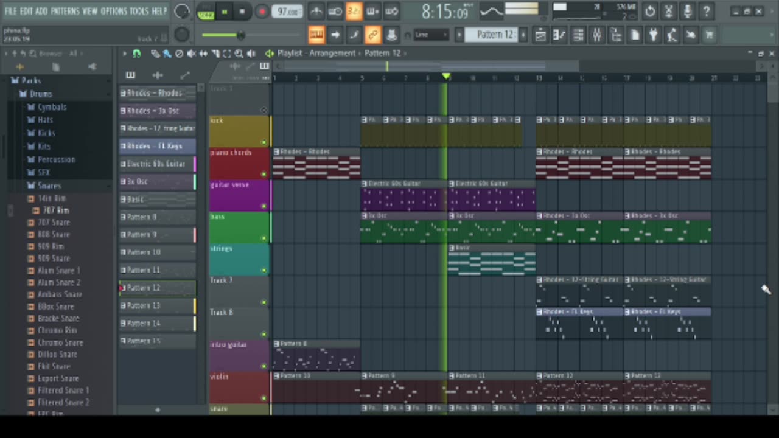This screenshot has height=438, width=779.
Task: Select the Draw pencil tool in playlist
Action: [155, 54]
